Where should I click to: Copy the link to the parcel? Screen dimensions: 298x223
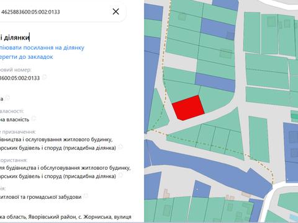tap(42, 48)
